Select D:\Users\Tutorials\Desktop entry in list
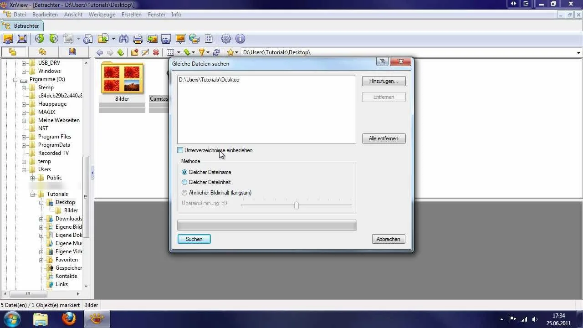The height and width of the screenshot is (328, 583). pos(209,80)
